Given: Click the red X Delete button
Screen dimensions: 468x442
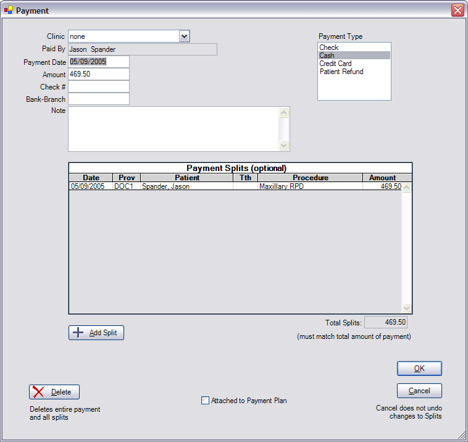Looking at the screenshot, I should [x=54, y=392].
